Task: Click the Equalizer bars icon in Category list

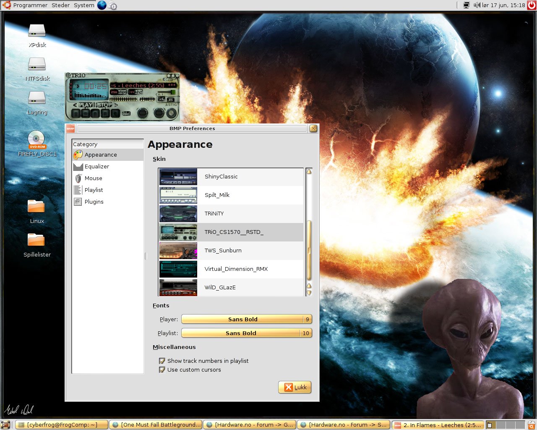Action: [x=78, y=167]
